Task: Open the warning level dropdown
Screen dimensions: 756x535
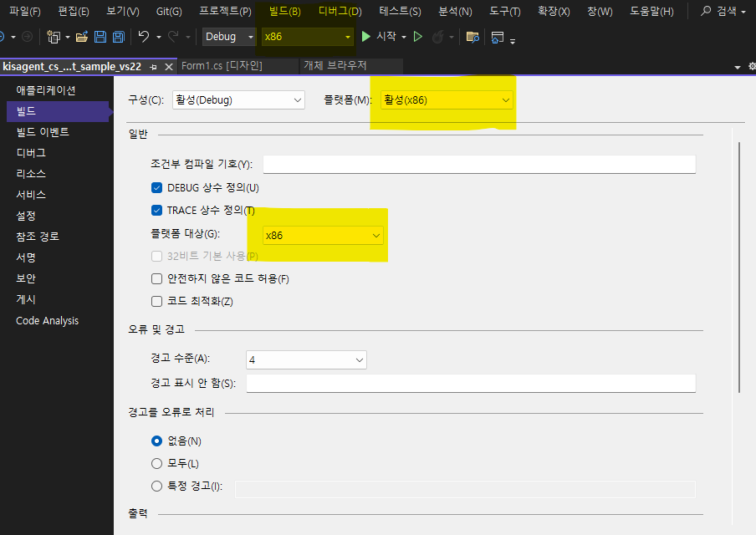Action: 306,359
